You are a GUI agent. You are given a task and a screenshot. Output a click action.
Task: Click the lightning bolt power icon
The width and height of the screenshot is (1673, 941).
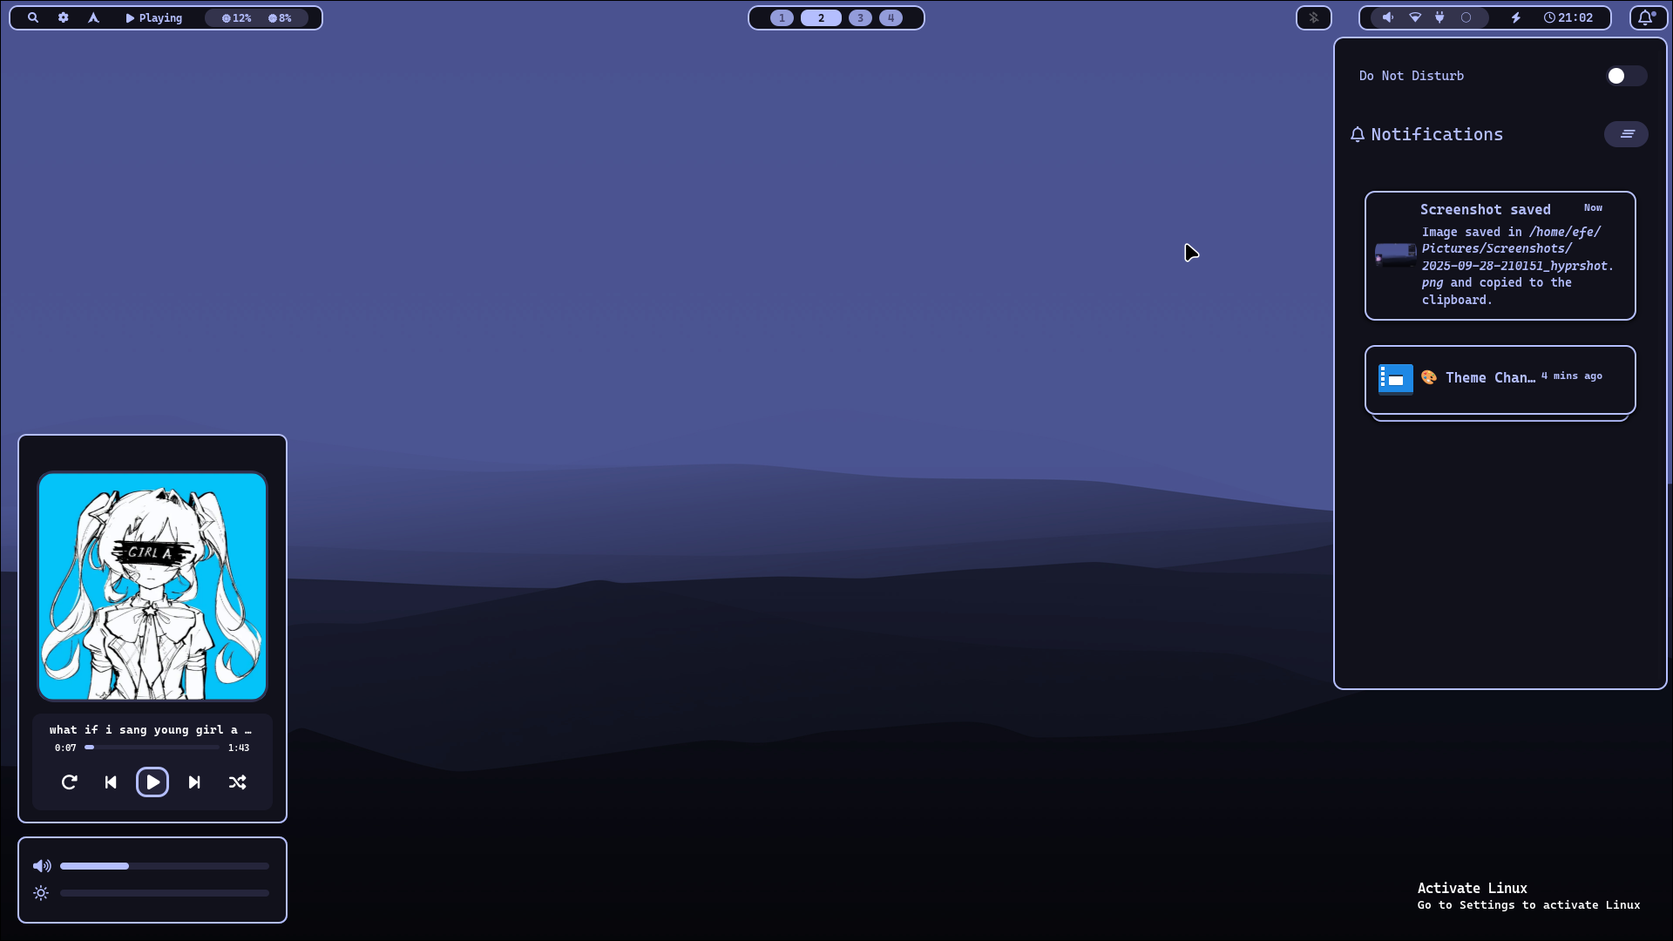point(1516,17)
